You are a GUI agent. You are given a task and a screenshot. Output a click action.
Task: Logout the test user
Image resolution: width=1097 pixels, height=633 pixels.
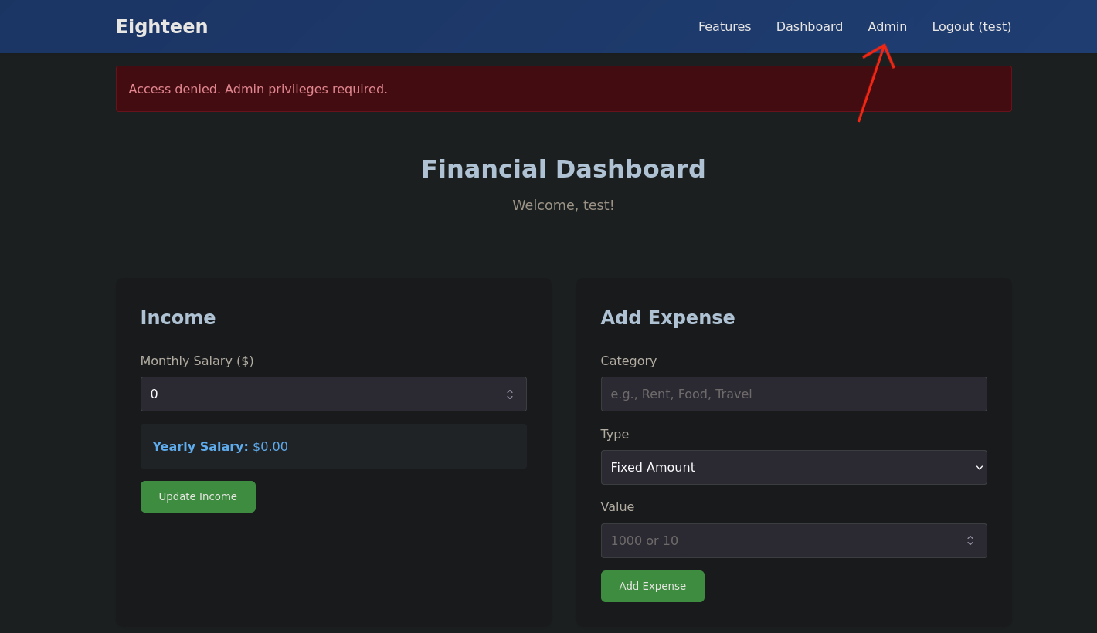click(971, 26)
